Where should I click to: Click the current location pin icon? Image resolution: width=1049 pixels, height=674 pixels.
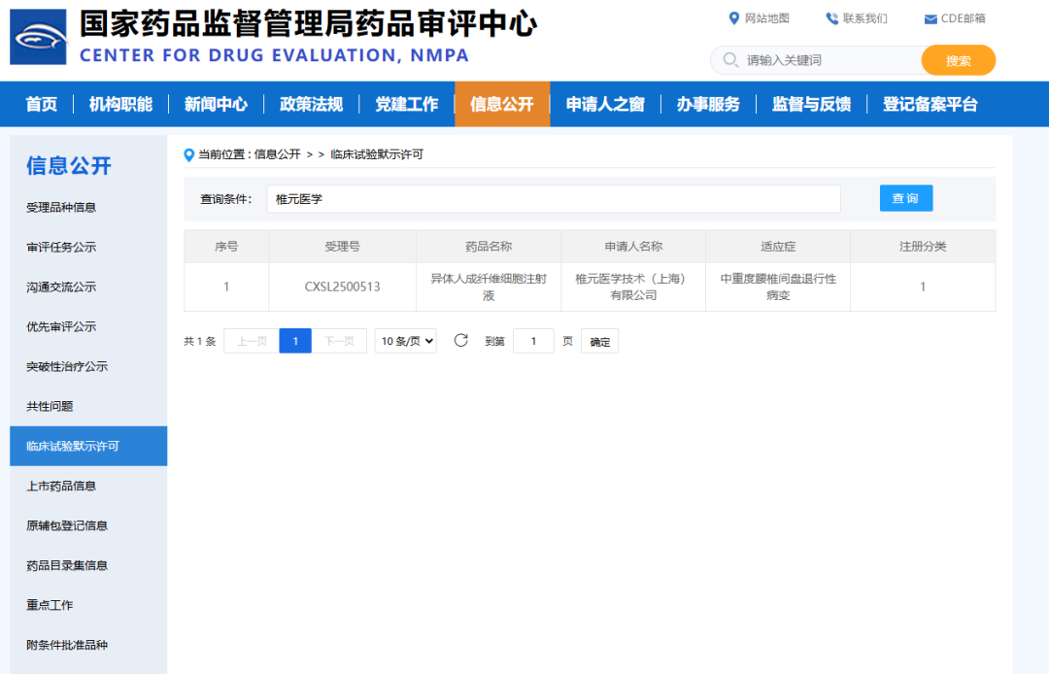click(188, 155)
